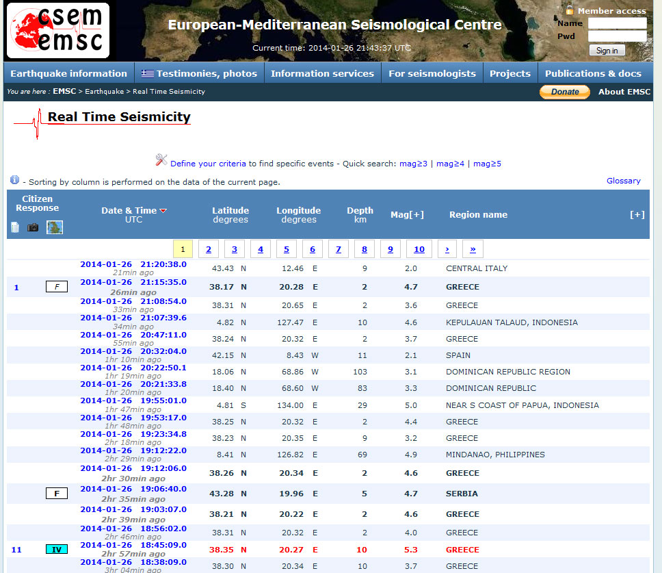Screen dimensions: 662x573
Task: Click the intensity map icon under Citizen Response
Action: 55,227
